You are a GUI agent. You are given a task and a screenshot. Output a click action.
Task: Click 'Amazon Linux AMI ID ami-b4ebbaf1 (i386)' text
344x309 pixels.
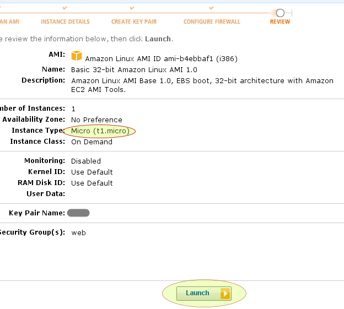[161, 59]
